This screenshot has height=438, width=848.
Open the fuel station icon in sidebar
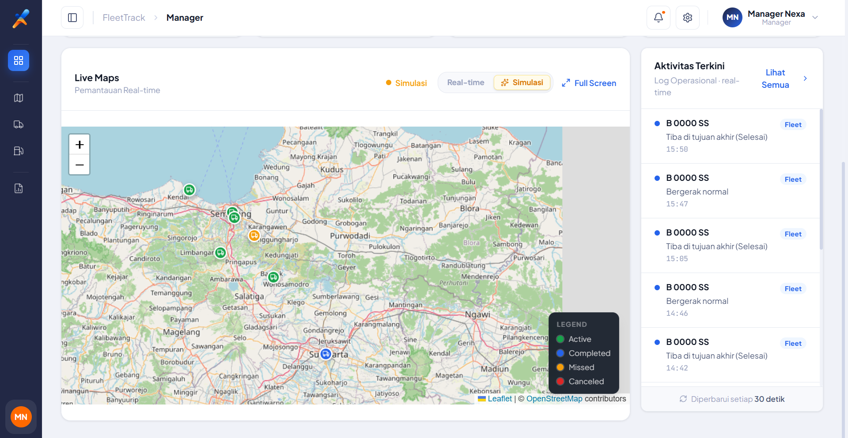tap(19, 151)
